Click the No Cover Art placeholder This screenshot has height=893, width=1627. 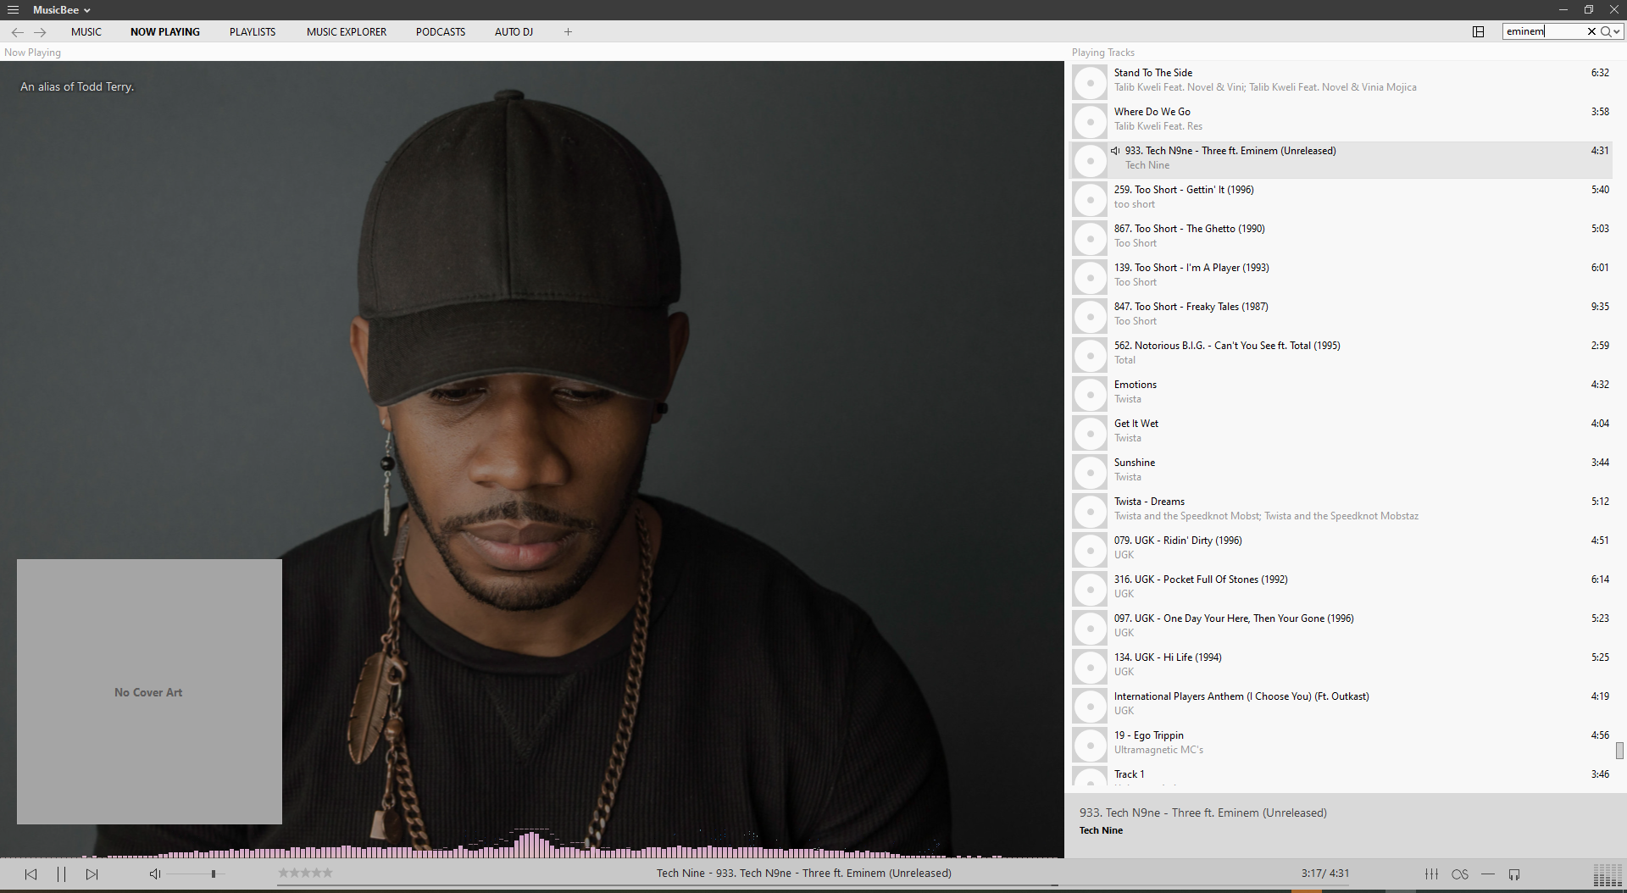[149, 691]
